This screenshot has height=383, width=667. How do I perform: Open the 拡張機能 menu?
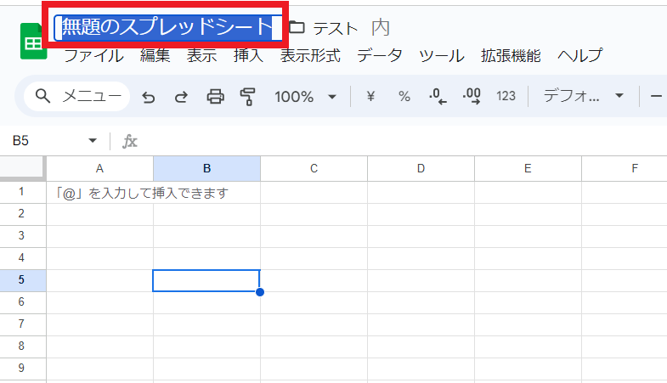click(x=511, y=57)
